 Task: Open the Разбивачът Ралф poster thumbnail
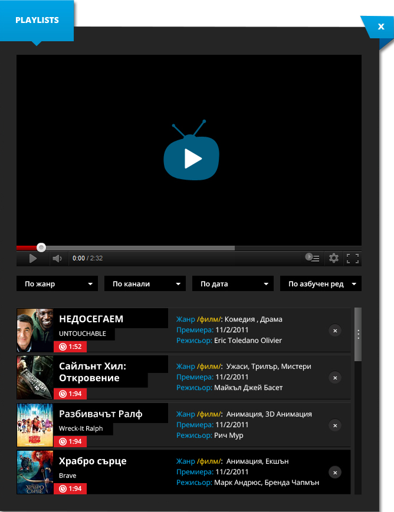click(35, 425)
